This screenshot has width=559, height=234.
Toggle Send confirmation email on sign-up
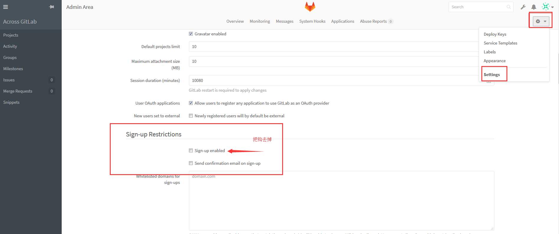coord(191,163)
